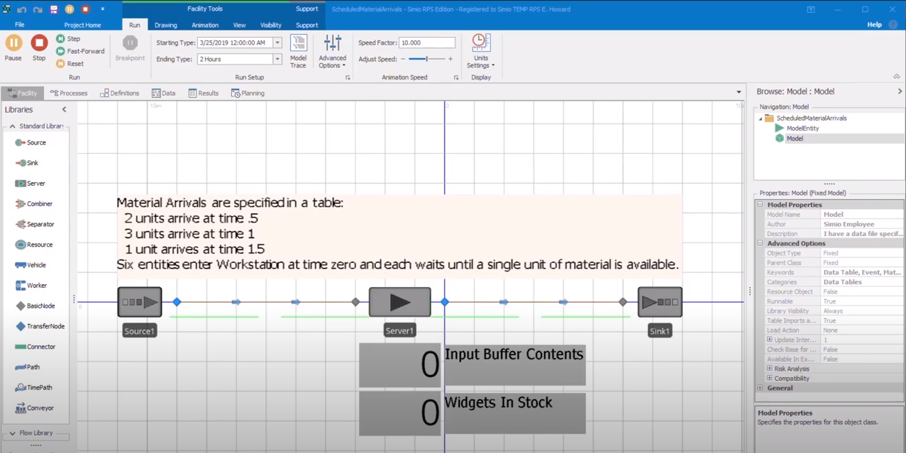Expand the General properties section
Screen dimensions: 906x453
point(760,388)
